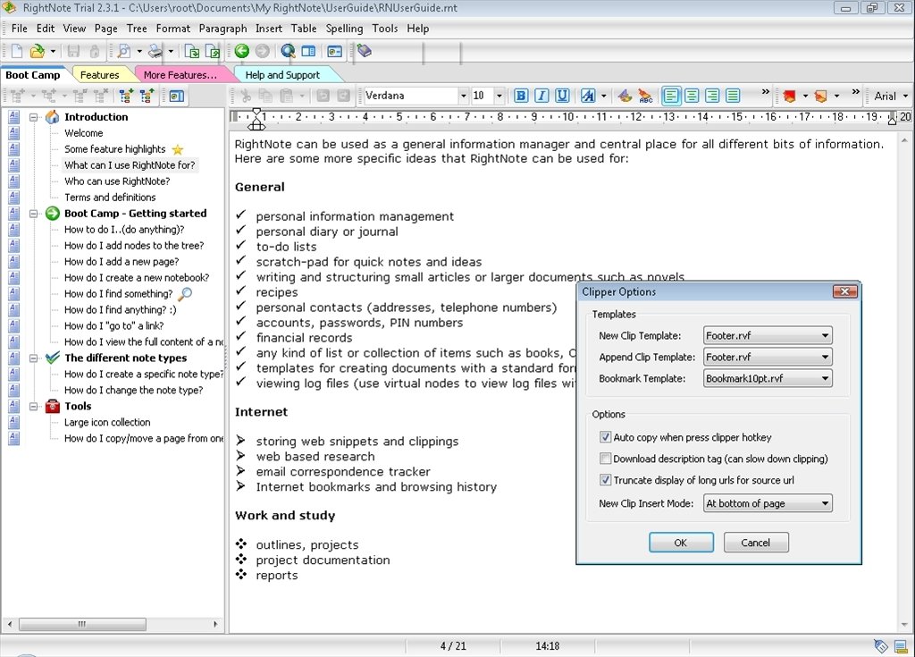
Task: Select Large icon collection tree item
Action: point(107,422)
